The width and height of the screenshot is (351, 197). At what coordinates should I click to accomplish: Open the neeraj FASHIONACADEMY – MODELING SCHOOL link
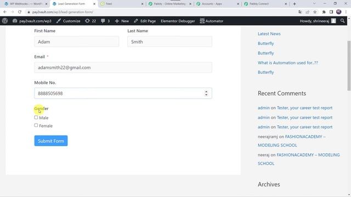(298, 159)
